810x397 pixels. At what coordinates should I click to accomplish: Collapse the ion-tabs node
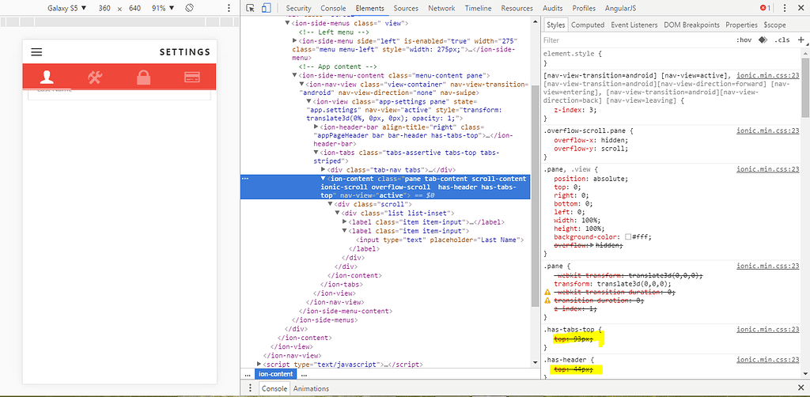click(316, 153)
